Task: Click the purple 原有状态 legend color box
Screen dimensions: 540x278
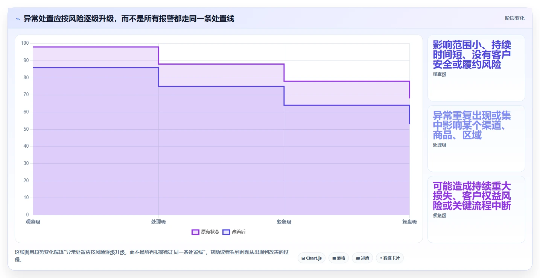Action: [195, 232]
